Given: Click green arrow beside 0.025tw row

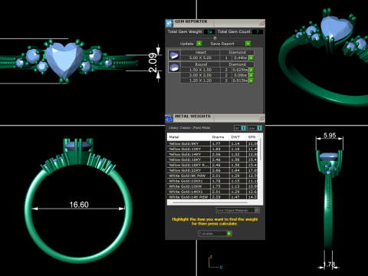Looking at the screenshot, I should [251, 70].
